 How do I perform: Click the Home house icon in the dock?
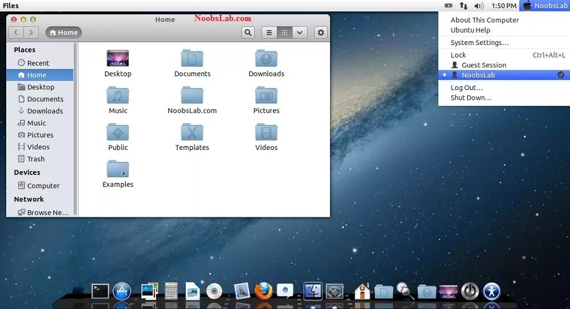(x=362, y=291)
